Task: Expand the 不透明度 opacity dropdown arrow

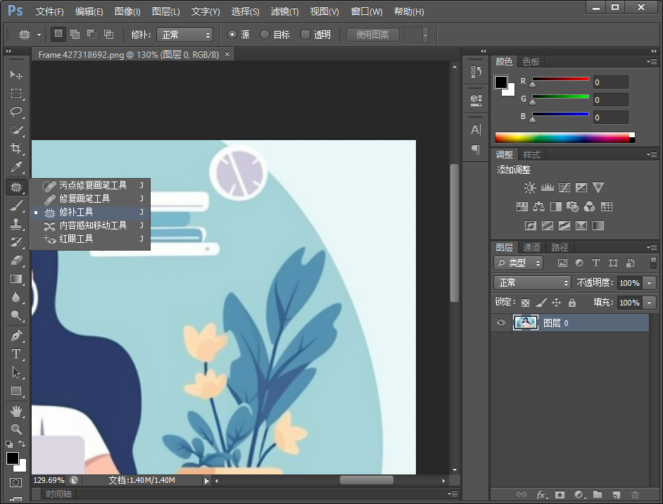Action: pyautogui.click(x=649, y=282)
